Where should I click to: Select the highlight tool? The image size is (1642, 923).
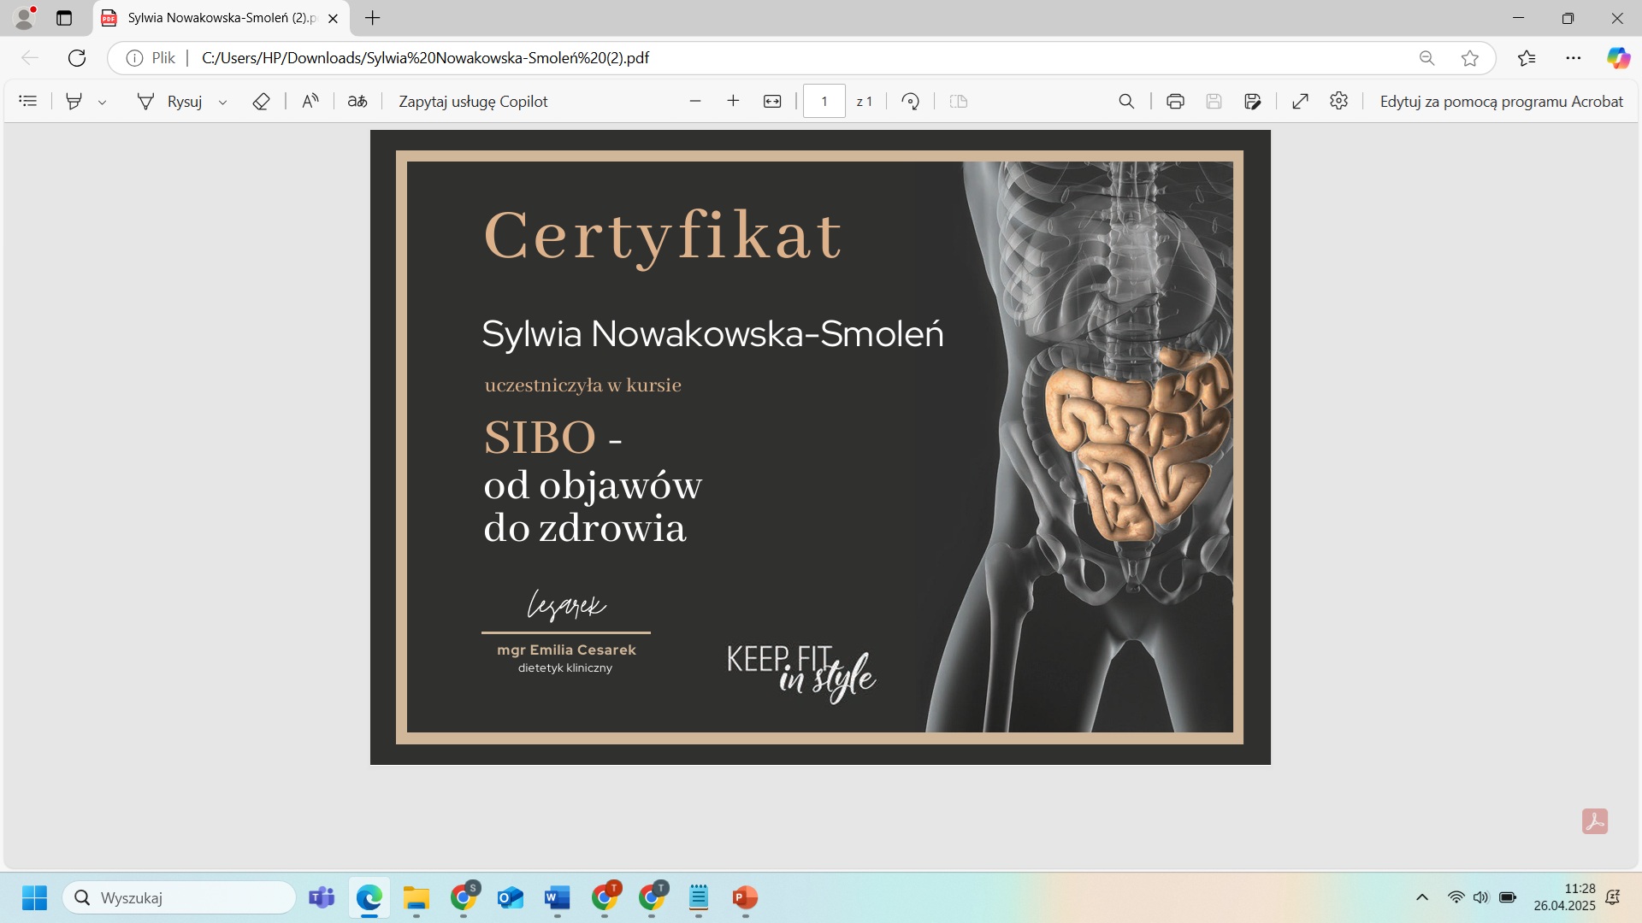tap(74, 101)
